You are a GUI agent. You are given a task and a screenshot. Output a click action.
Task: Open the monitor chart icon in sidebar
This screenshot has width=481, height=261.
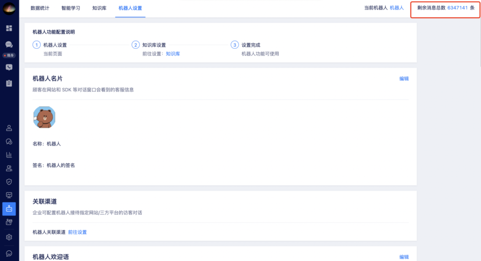pyautogui.click(x=9, y=195)
